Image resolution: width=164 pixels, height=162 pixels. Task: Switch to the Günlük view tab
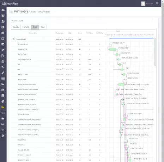click(x=16, y=27)
